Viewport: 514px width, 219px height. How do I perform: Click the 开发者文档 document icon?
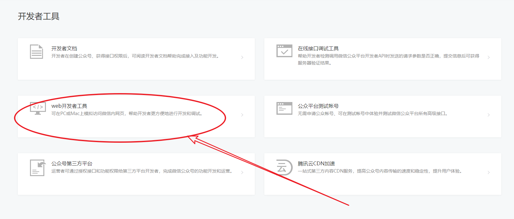tap(36, 51)
